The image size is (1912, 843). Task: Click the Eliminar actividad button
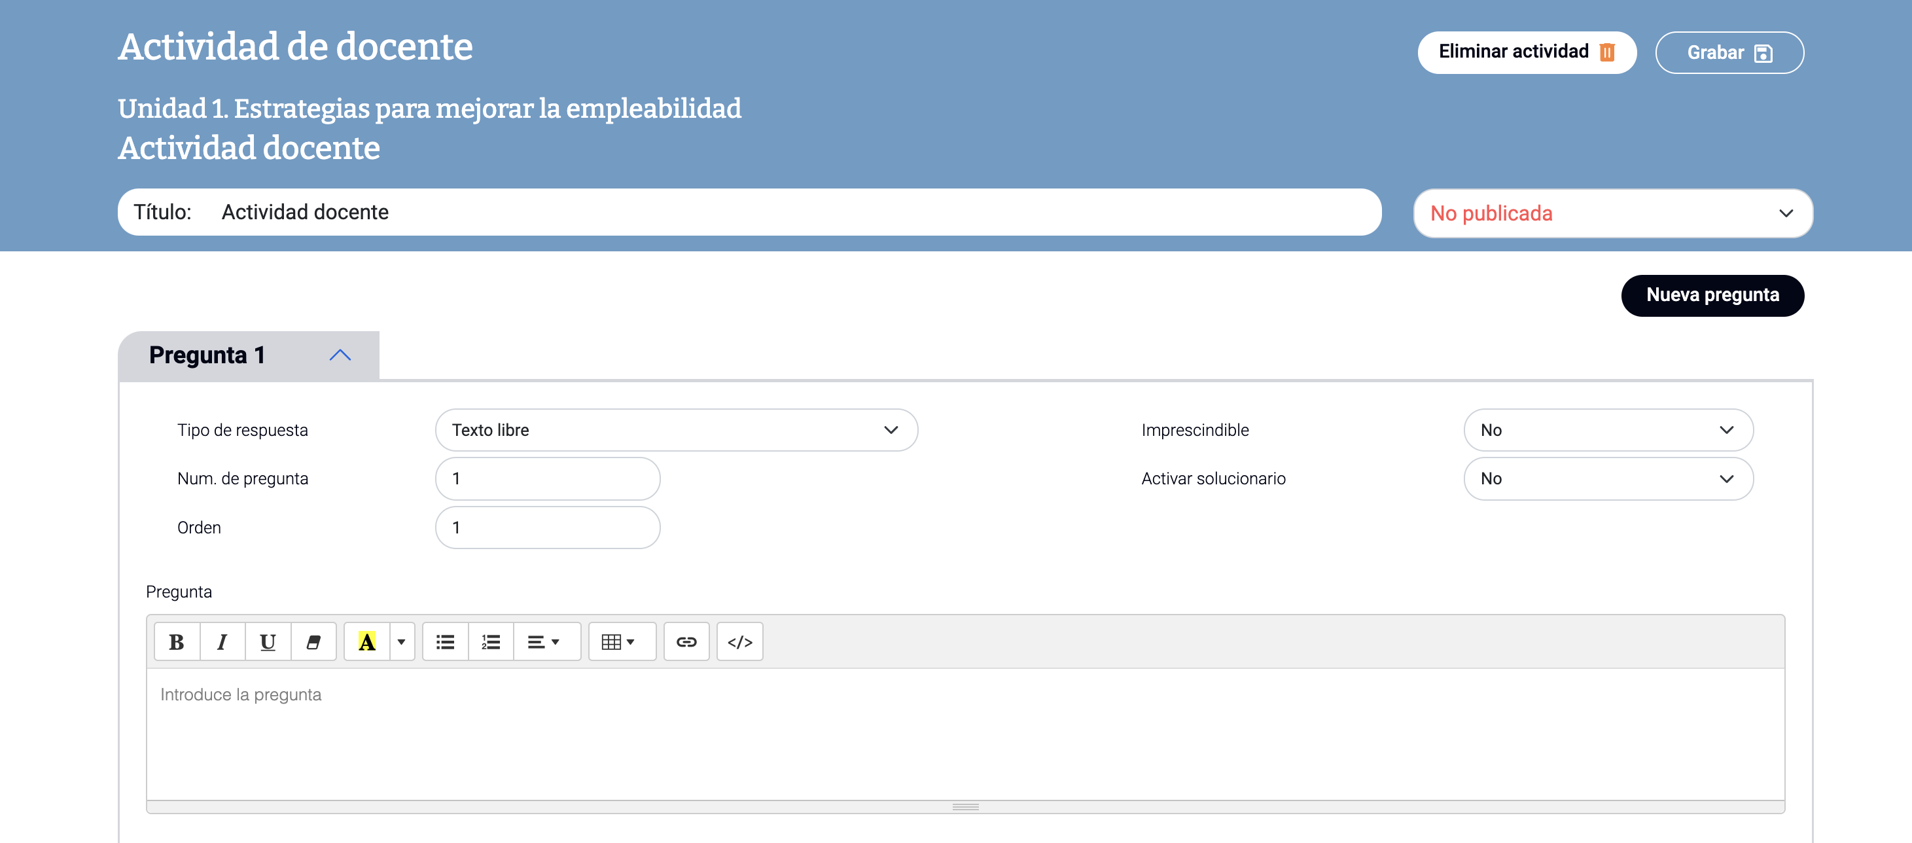(1526, 52)
